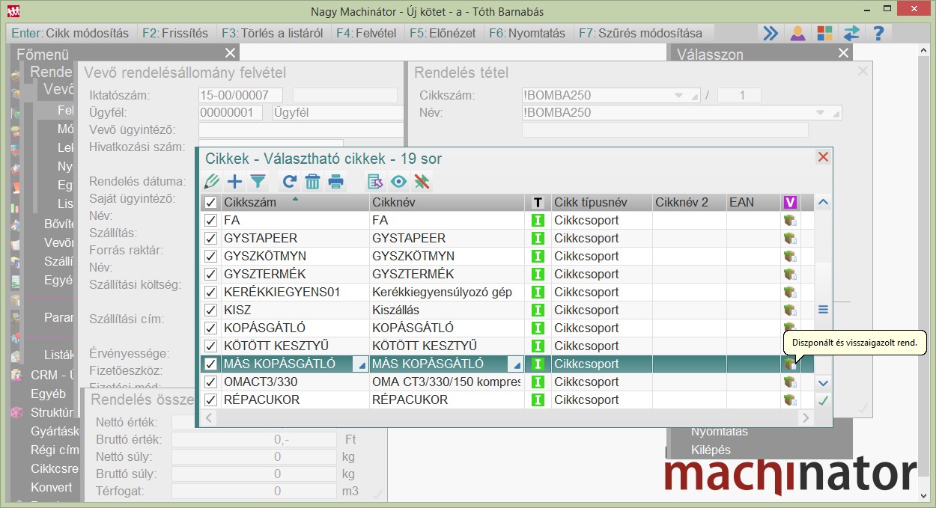The height and width of the screenshot is (508, 936).
Task: Open the funnel filter tool in Cikkek toolbar
Action: tap(258, 181)
